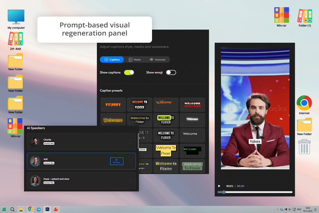Choose the gold outlined Welcome preset
The height and width of the screenshot is (213, 319).
tap(113, 120)
